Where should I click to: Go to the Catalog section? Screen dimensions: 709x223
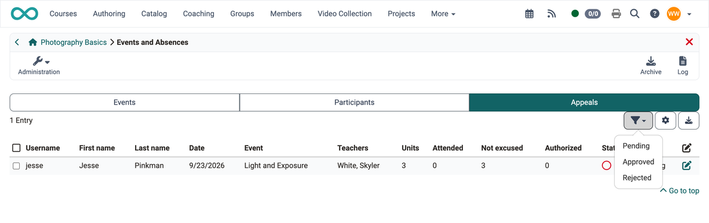tap(154, 14)
